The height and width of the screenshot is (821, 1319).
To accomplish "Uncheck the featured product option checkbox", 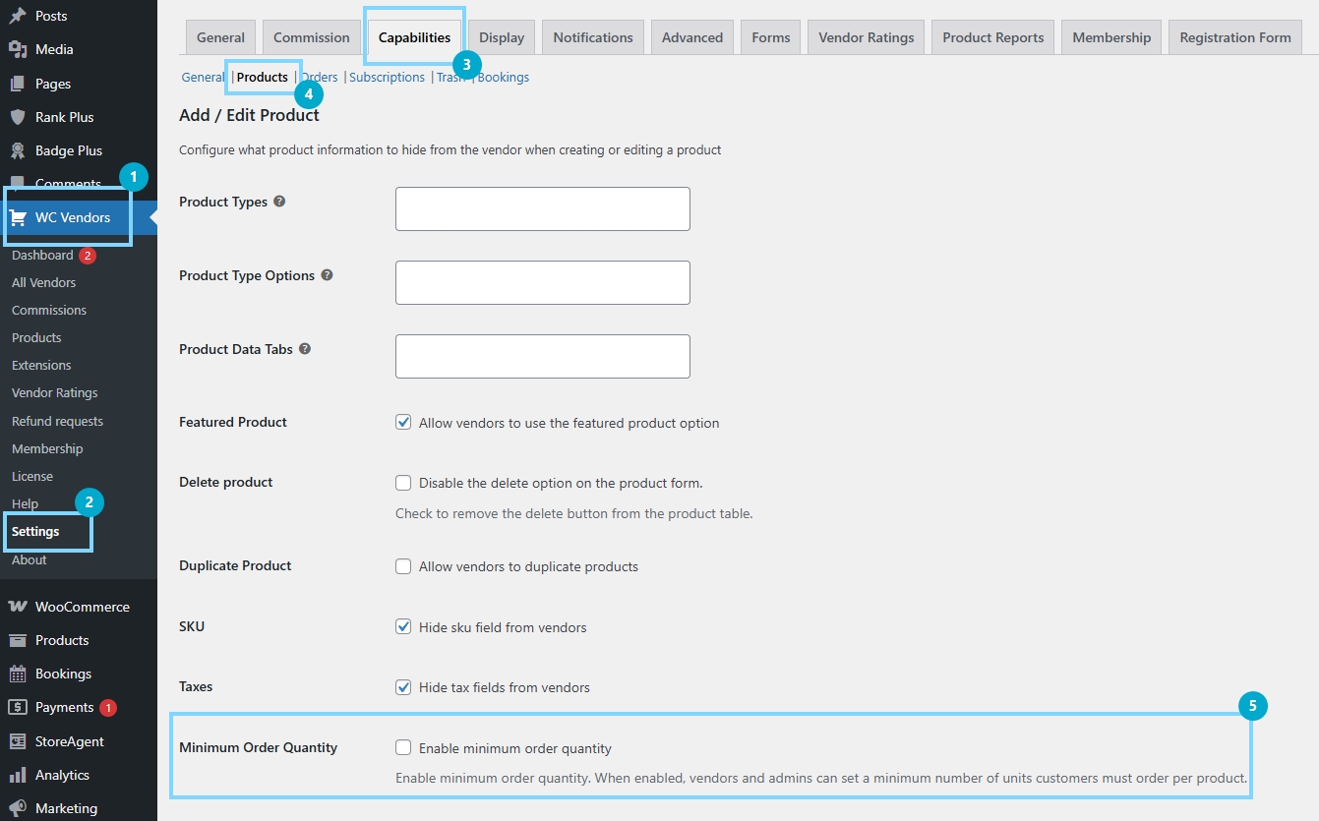I will 403,423.
